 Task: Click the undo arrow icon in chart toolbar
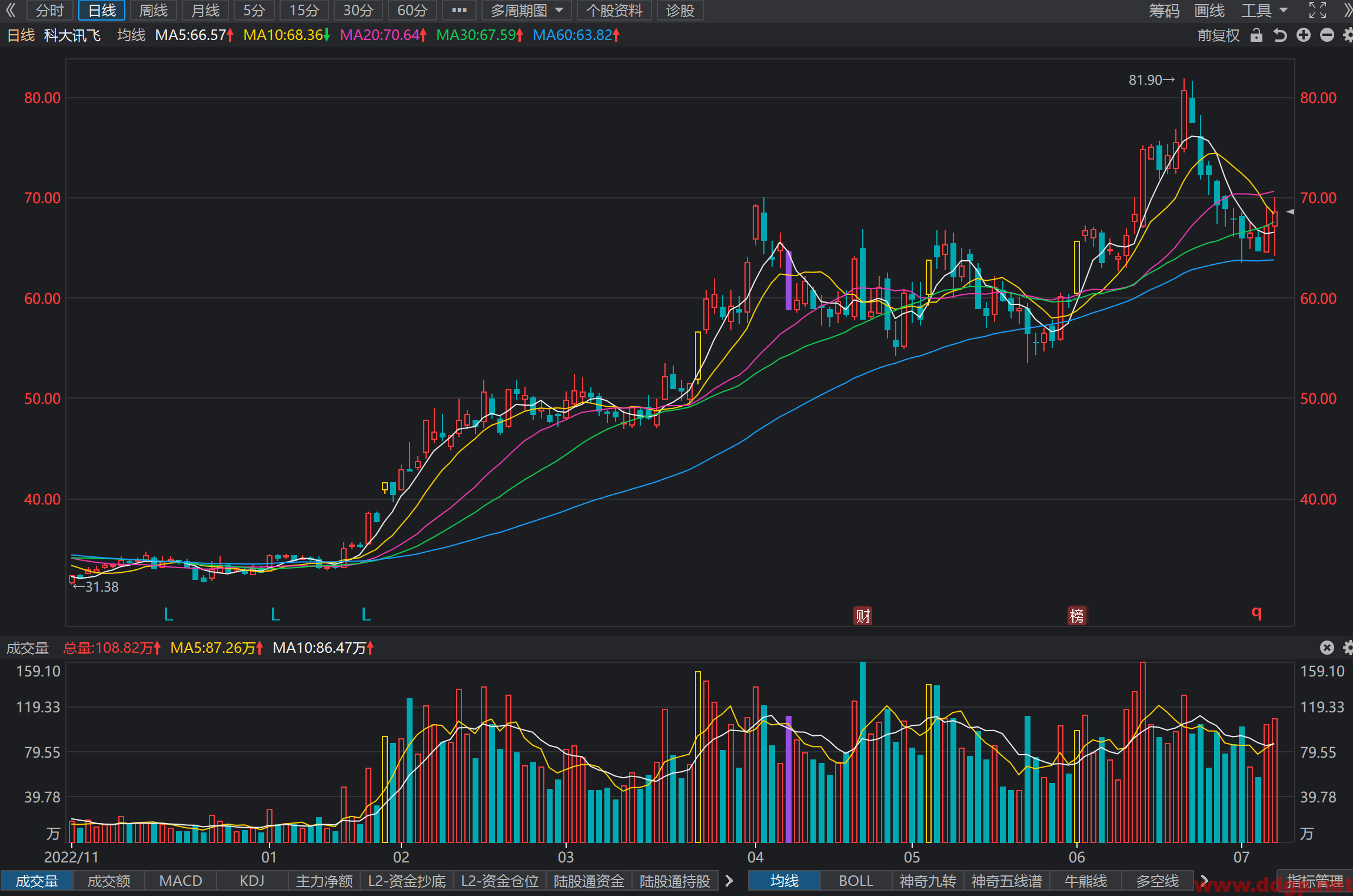pyautogui.click(x=1280, y=35)
